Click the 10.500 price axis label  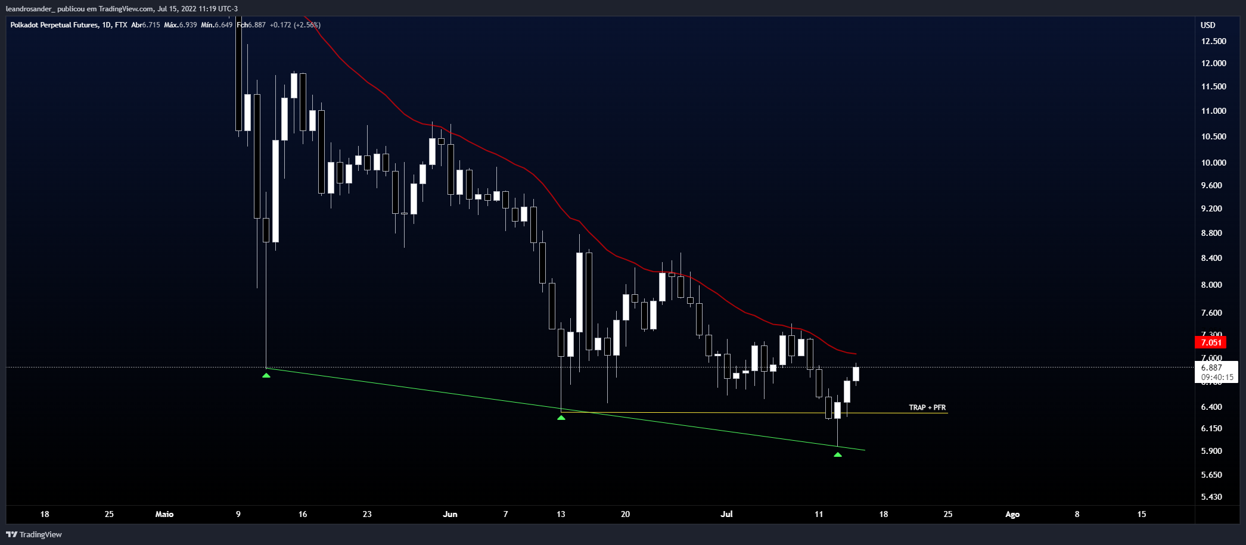point(1214,136)
